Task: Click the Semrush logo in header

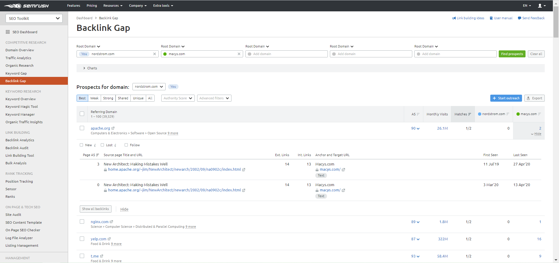Action: point(26,6)
